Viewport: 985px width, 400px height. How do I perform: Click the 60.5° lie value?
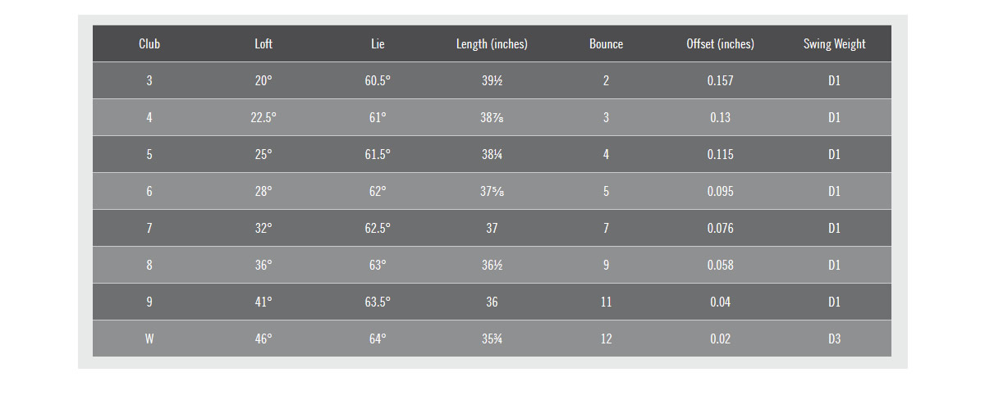(378, 80)
